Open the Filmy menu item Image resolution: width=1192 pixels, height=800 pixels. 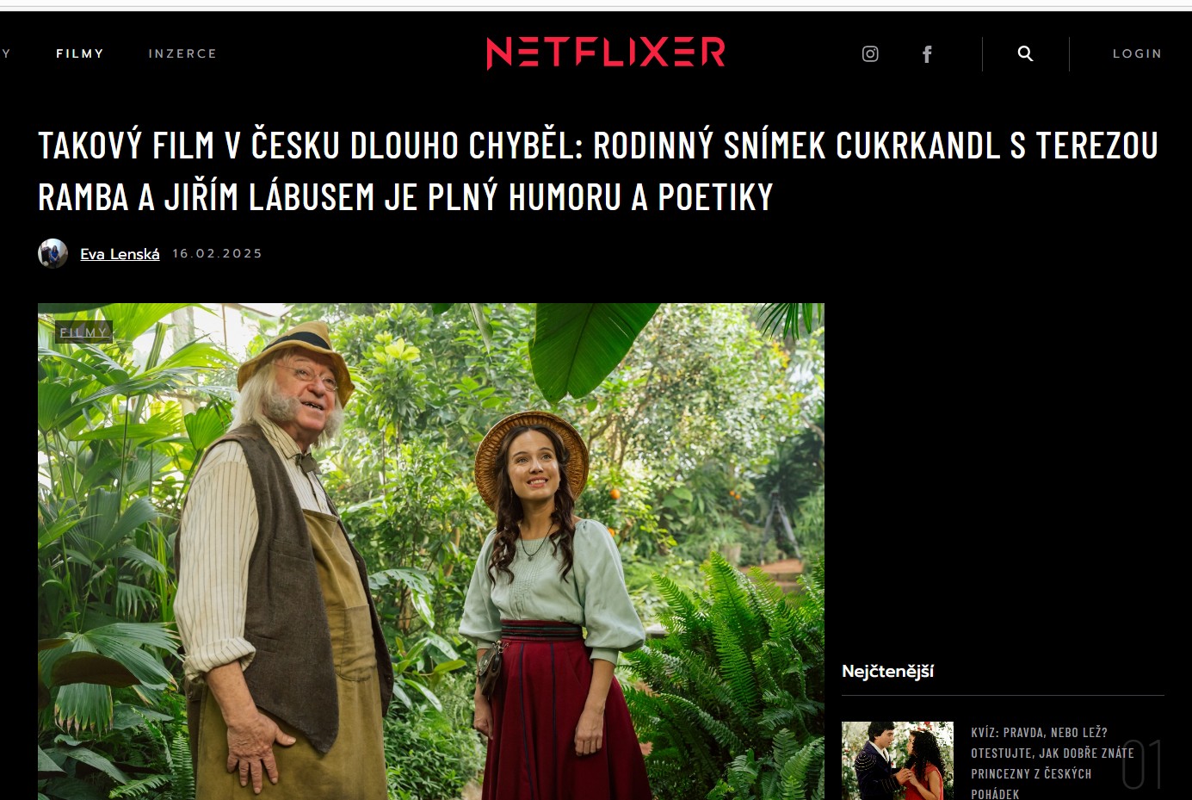coord(80,53)
